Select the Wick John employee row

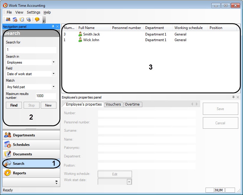pyautogui.click(x=91, y=40)
